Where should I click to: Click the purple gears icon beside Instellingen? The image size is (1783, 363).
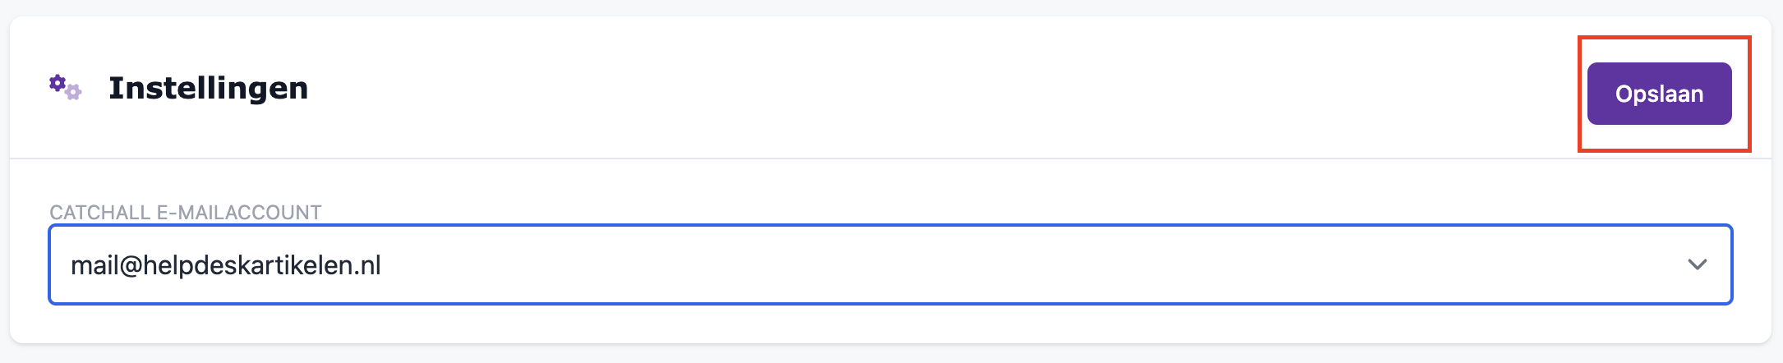pos(65,87)
